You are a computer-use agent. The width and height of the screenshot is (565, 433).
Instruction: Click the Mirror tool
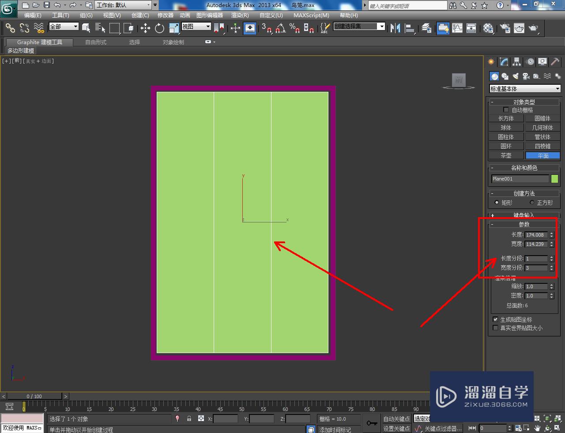(x=395, y=28)
